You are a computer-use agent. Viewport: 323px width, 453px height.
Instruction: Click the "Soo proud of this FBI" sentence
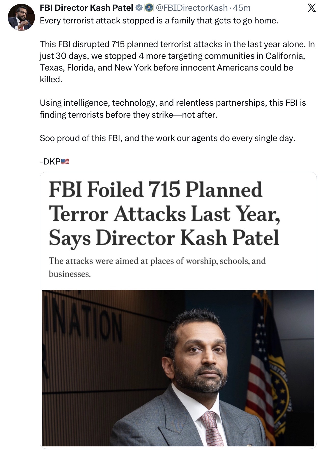[x=168, y=138]
